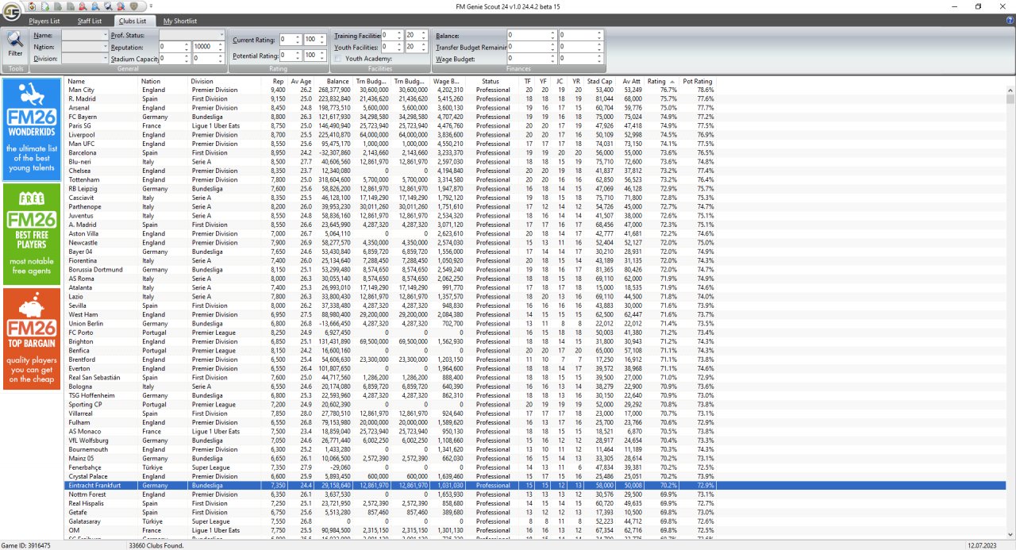Switch to the Players List tab
The height and width of the screenshot is (550, 1016).
point(44,21)
